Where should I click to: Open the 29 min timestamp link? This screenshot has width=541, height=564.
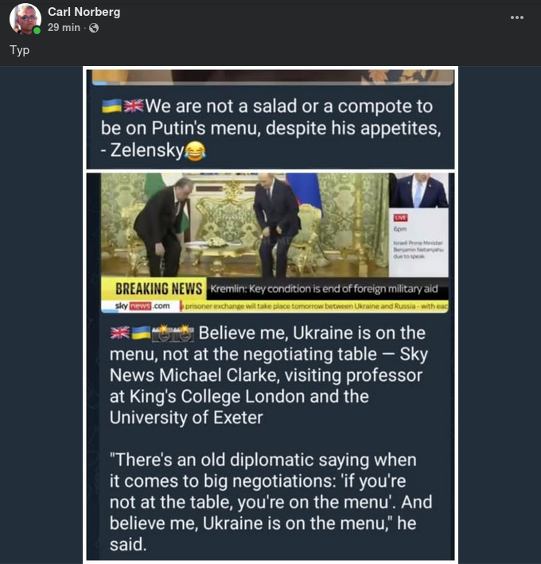(x=64, y=28)
